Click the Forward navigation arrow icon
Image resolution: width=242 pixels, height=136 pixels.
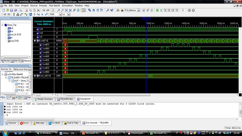point(193,10)
